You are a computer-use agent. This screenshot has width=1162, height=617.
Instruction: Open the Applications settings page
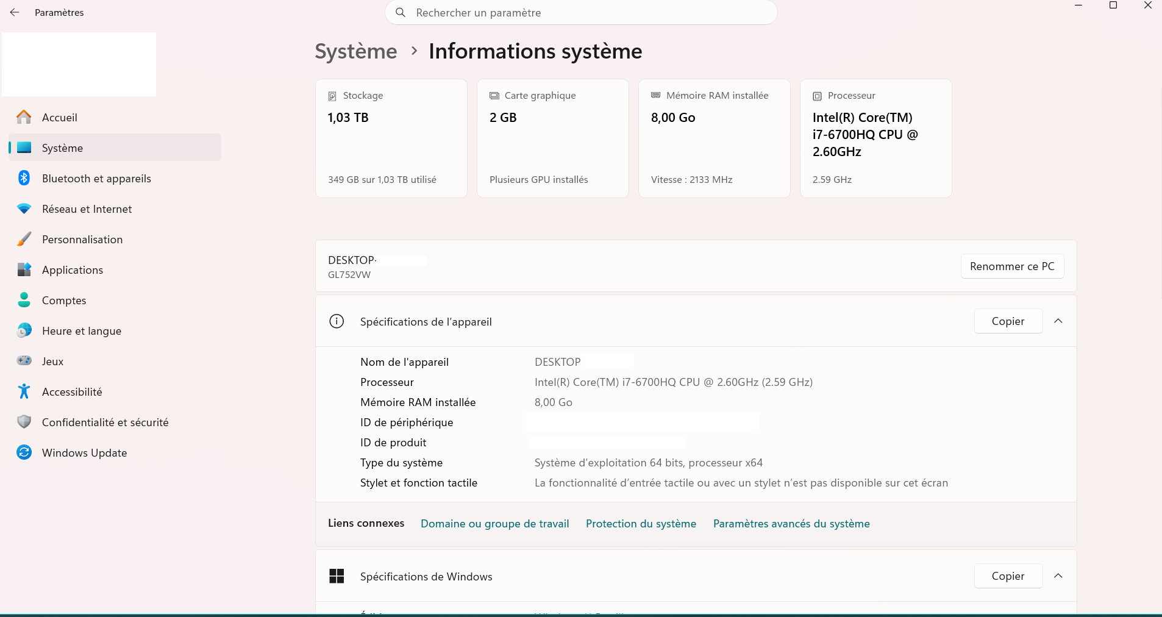coord(72,269)
